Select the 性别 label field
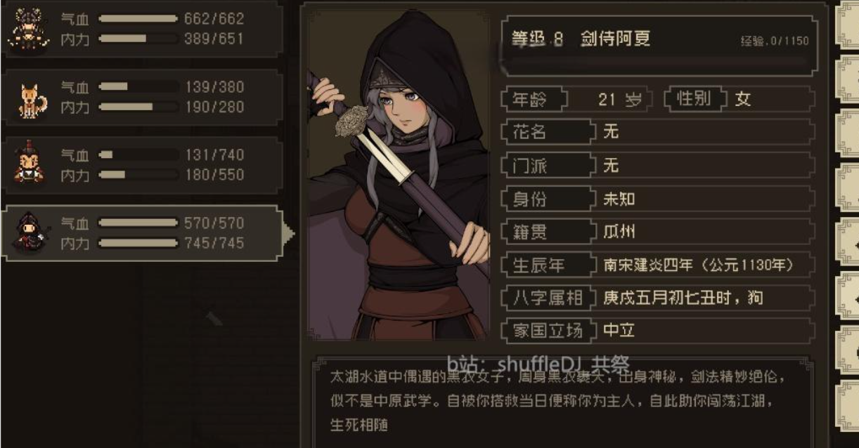 pos(694,98)
